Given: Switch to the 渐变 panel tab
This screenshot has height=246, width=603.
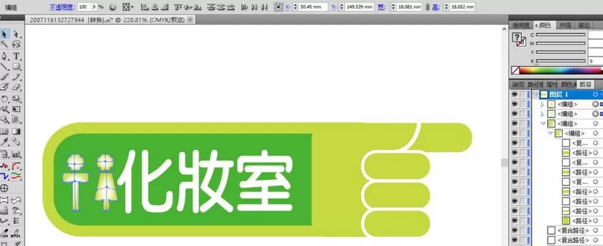Looking at the screenshot, I should click(x=518, y=84).
